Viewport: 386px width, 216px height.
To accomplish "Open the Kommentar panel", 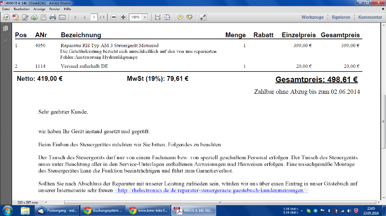I will 370,17.
